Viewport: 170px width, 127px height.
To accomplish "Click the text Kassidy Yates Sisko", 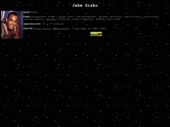I will 108,19.
